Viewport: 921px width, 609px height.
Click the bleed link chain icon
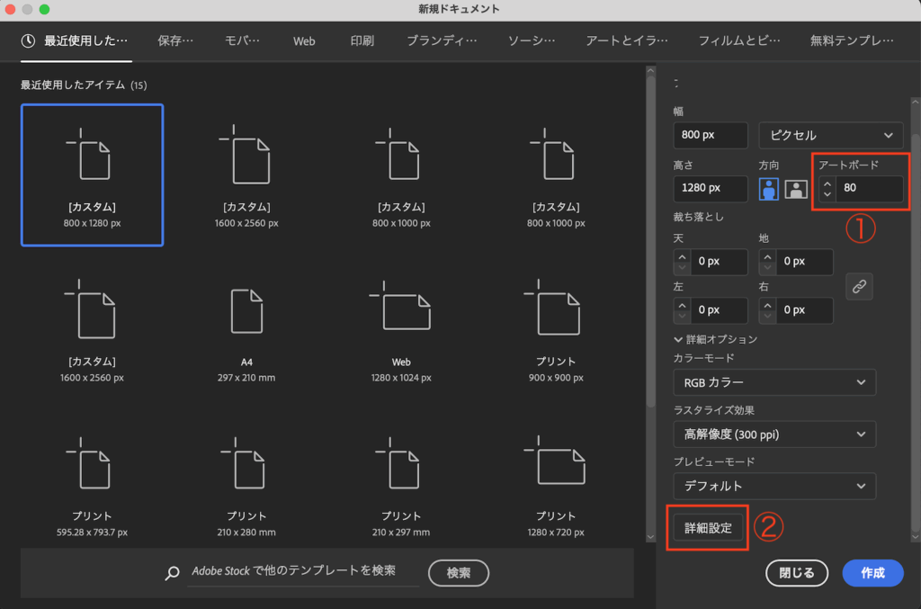[859, 286]
